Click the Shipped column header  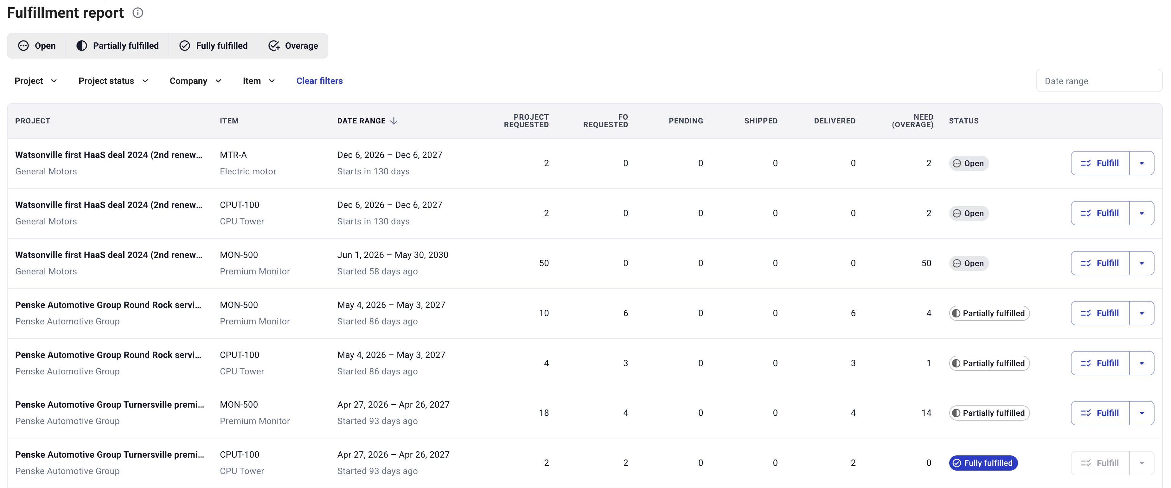[760, 121]
